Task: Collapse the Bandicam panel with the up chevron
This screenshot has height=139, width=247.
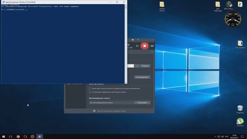Action: tap(152, 52)
